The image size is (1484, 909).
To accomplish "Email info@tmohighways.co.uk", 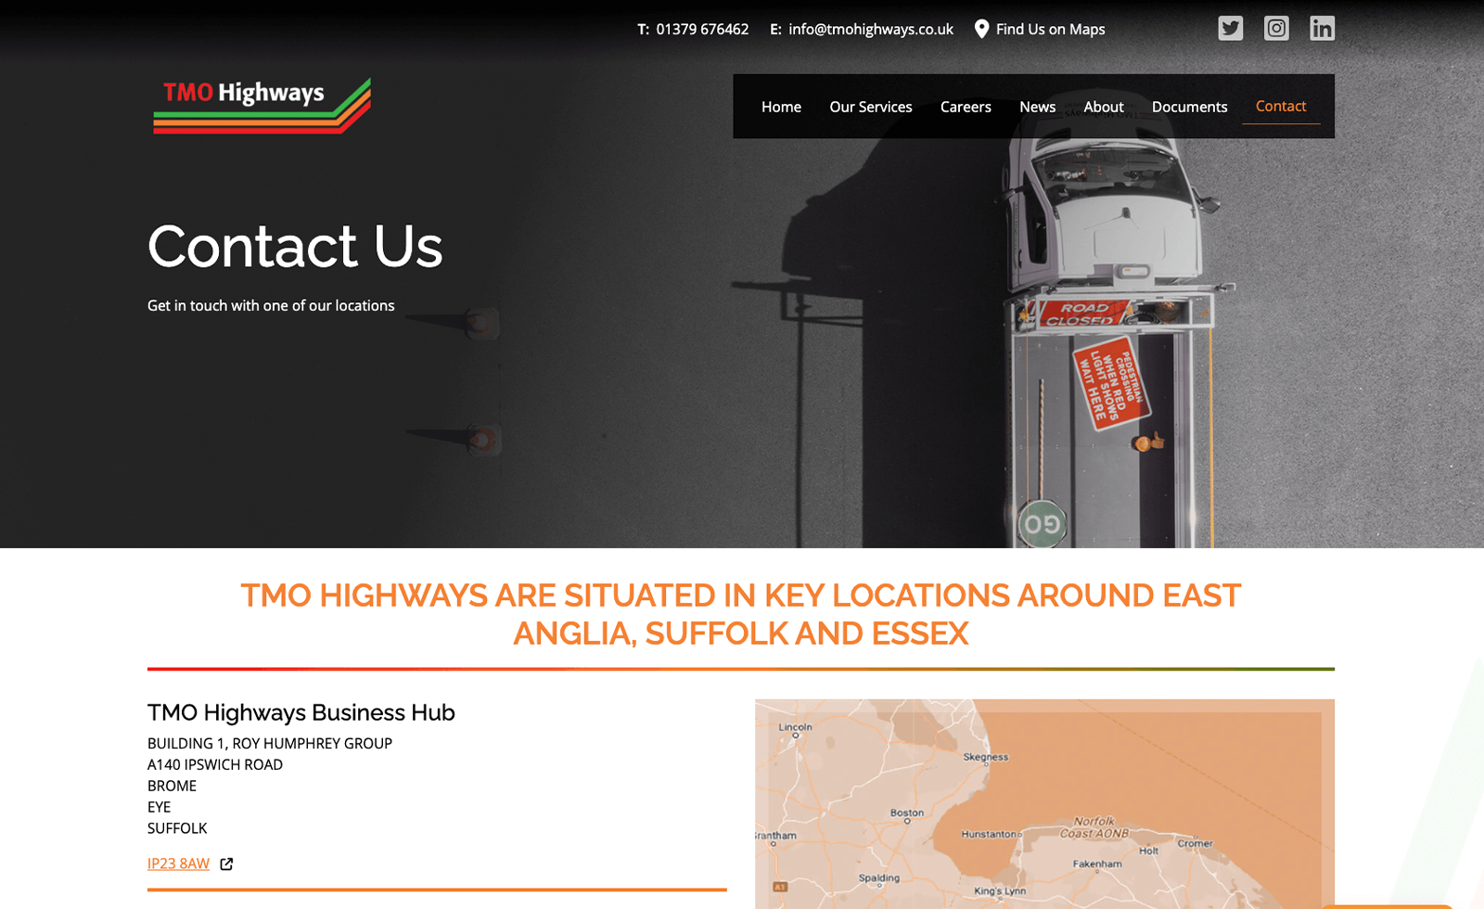I will tap(871, 30).
